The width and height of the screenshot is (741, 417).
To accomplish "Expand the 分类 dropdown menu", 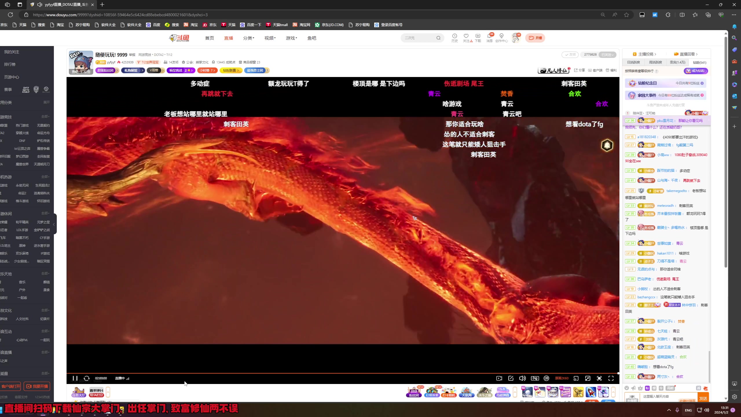I will click(249, 38).
